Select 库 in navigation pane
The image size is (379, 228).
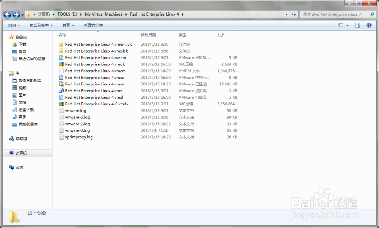[17, 73]
